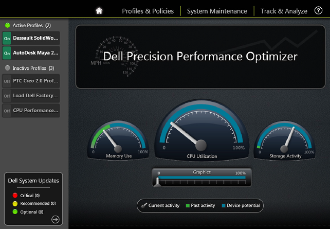Turn off the Dassault SolidWorks profile
The width and height of the screenshot is (330, 229).
[7, 39]
